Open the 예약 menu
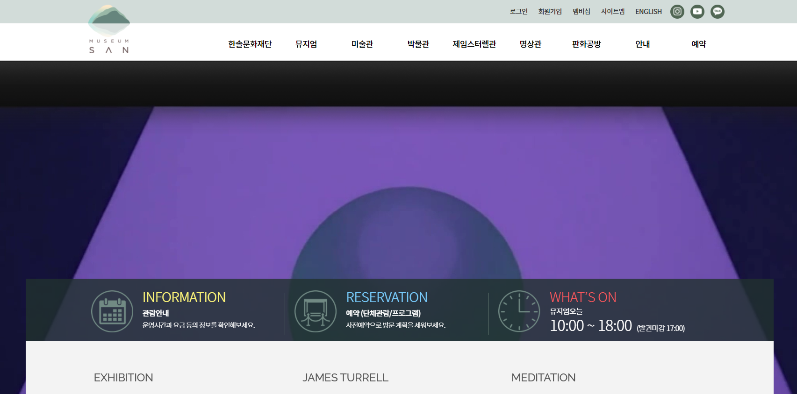The image size is (797, 394). pos(699,44)
